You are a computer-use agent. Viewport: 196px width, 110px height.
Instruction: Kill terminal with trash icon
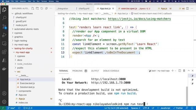click(x=184, y=71)
